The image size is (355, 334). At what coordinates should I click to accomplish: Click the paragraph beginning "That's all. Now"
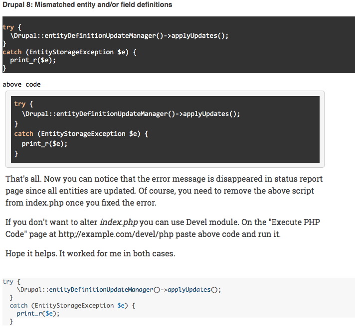(164, 191)
